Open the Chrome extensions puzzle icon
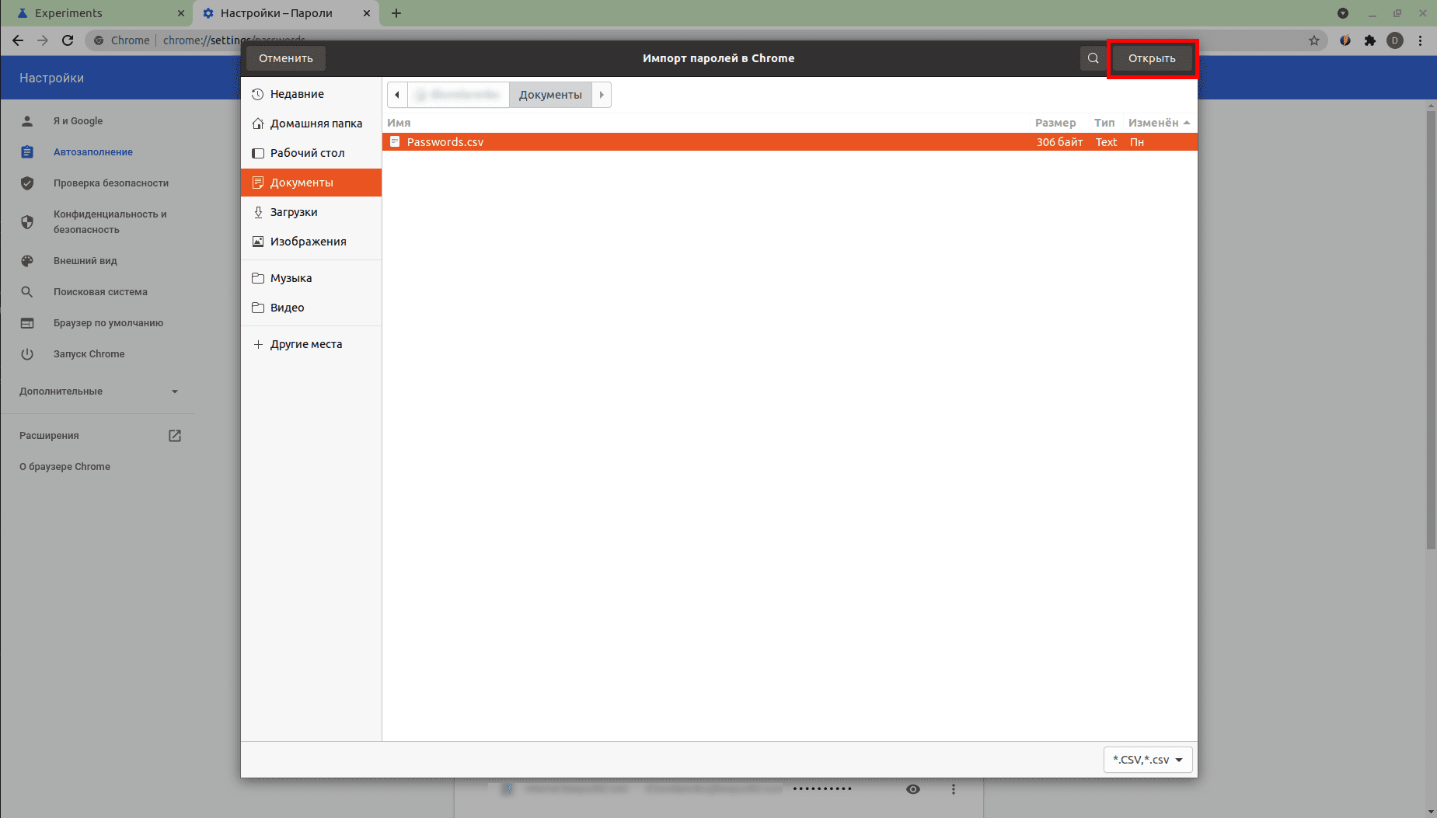The width and height of the screenshot is (1437, 818). pos(1370,40)
